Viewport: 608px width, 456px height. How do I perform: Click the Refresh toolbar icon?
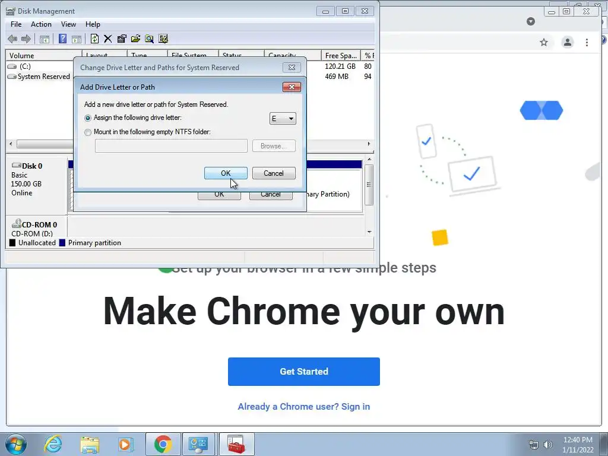pos(94,39)
